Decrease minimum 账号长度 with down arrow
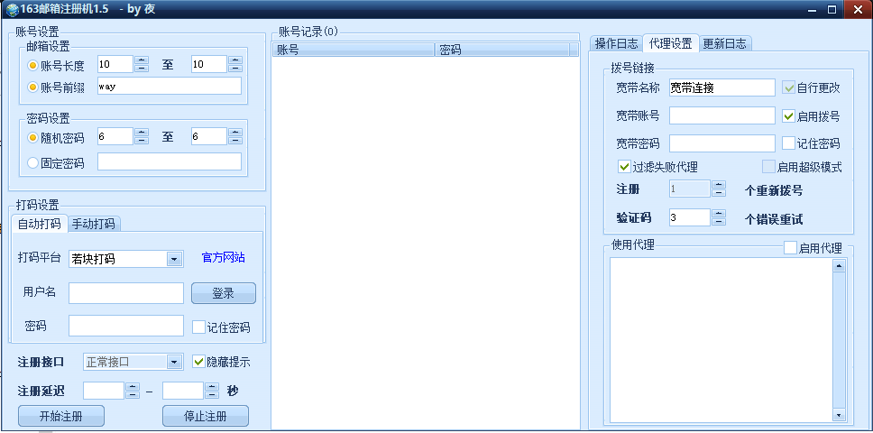The height and width of the screenshot is (433, 873). (x=142, y=69)
